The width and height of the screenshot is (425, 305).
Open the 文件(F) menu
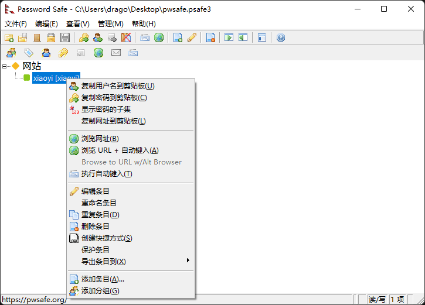tap(16, 24)
